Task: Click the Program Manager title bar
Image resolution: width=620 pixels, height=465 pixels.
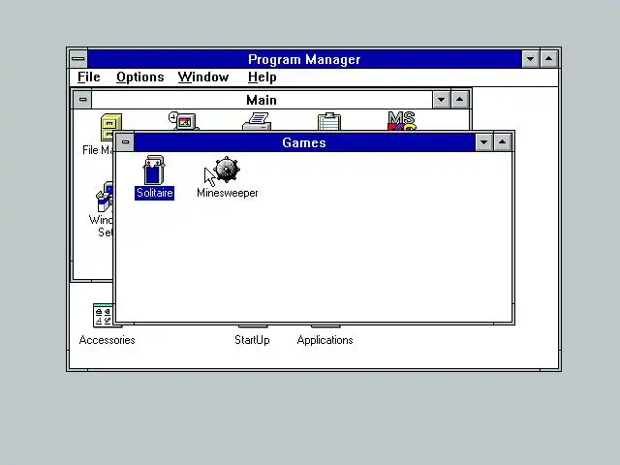Action: pyautogui.click(x=304, y=59)
